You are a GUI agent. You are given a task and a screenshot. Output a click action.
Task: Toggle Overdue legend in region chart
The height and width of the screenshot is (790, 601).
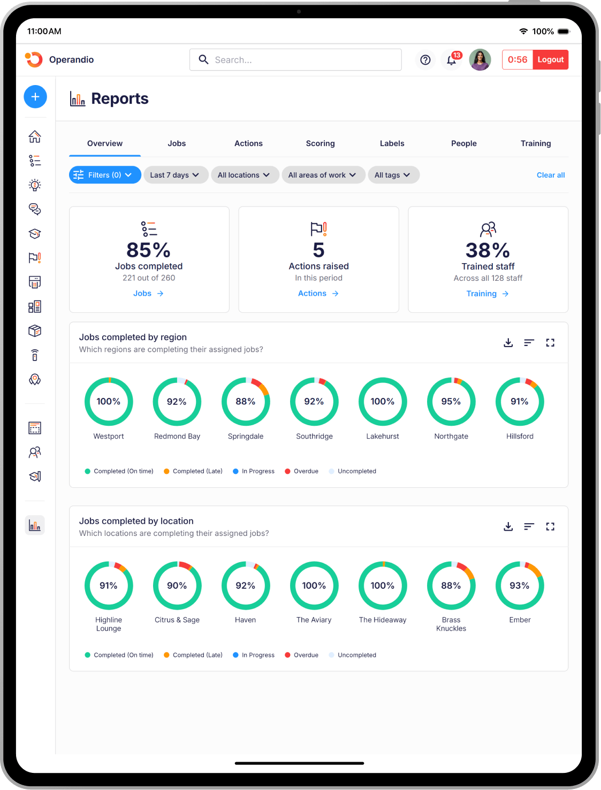tap(301, 471)
